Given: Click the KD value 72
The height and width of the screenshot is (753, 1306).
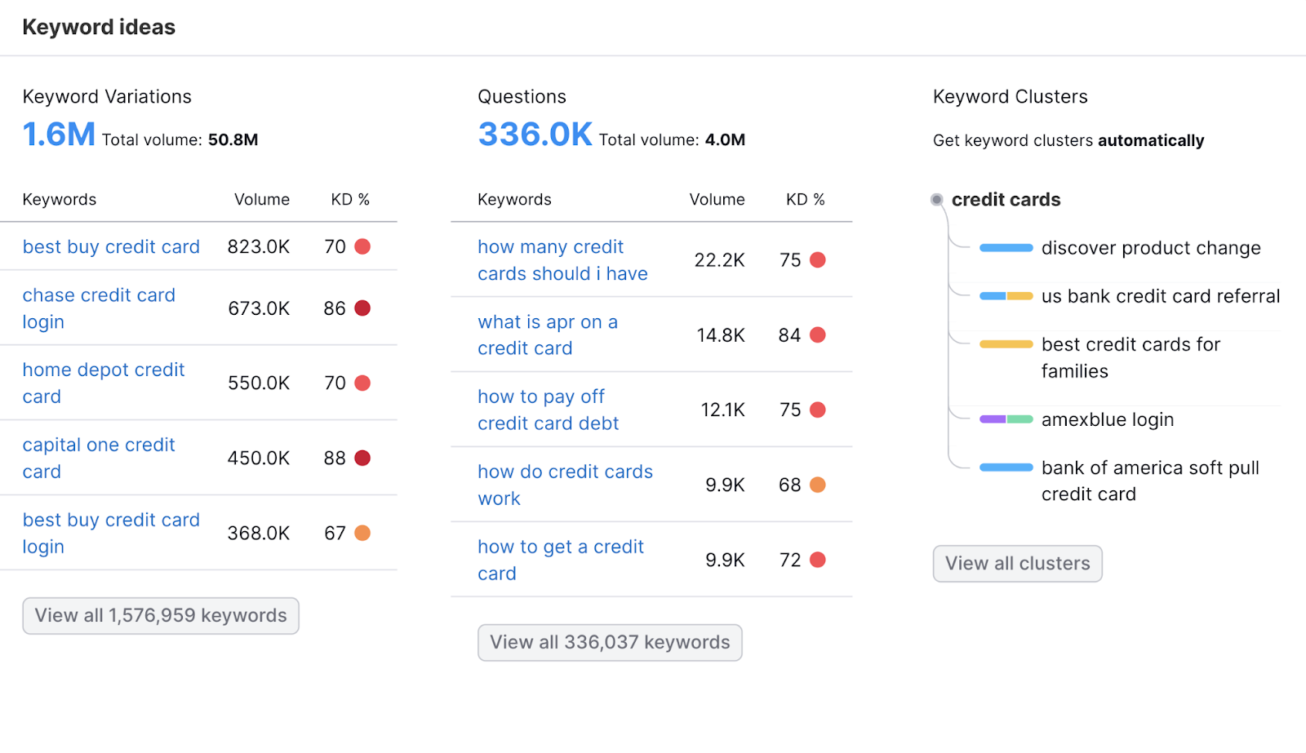Looking at the screenshot, I should point(790,560).
